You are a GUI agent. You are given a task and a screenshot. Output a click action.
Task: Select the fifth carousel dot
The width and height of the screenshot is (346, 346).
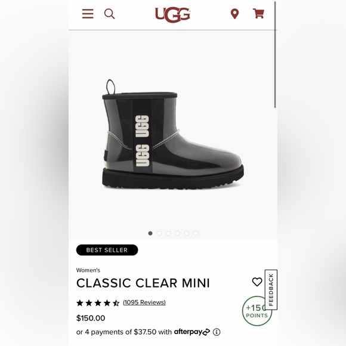[187, 233]
